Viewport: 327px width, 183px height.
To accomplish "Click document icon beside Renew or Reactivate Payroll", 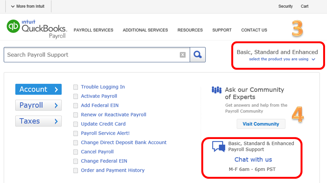I will 76,115.
